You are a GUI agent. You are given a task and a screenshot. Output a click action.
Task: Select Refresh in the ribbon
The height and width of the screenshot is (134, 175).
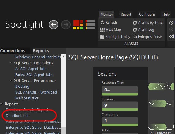(111, 23)
